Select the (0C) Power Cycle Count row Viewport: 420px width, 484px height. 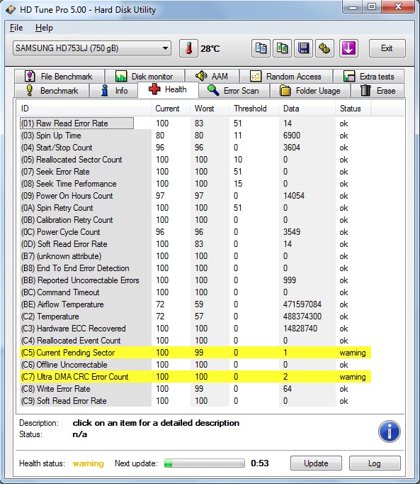195,231
